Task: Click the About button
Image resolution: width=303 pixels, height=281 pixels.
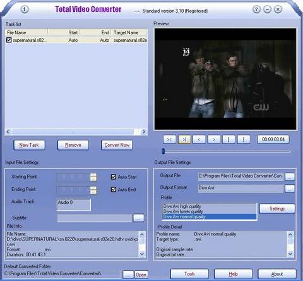Action: tap(277, 274)
